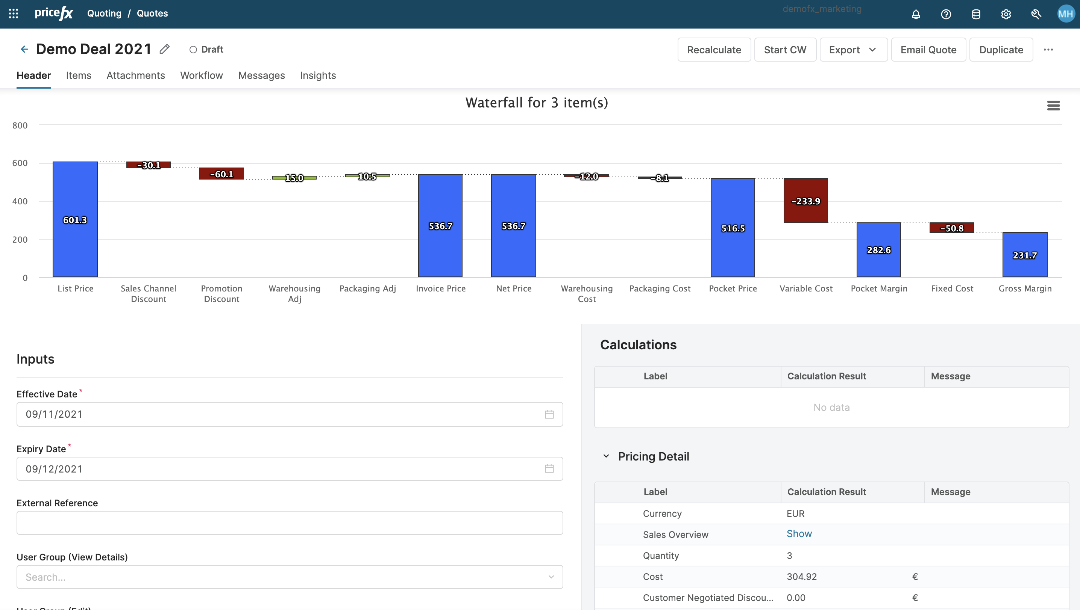Click the wrench tools icon
The image size is (1080, 610).
point(1036,14)
